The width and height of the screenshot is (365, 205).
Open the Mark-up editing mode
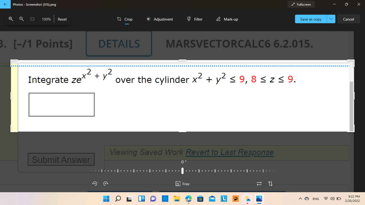click(227, 19)
